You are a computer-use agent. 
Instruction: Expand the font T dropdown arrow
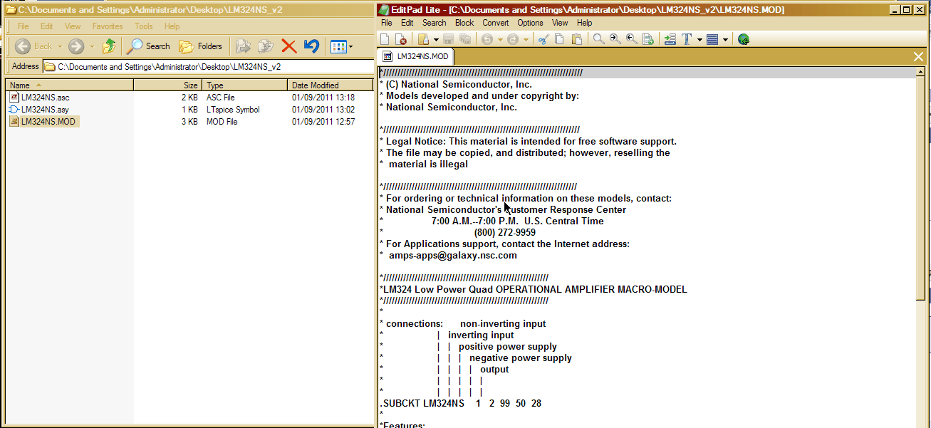(x=699, y=40)
